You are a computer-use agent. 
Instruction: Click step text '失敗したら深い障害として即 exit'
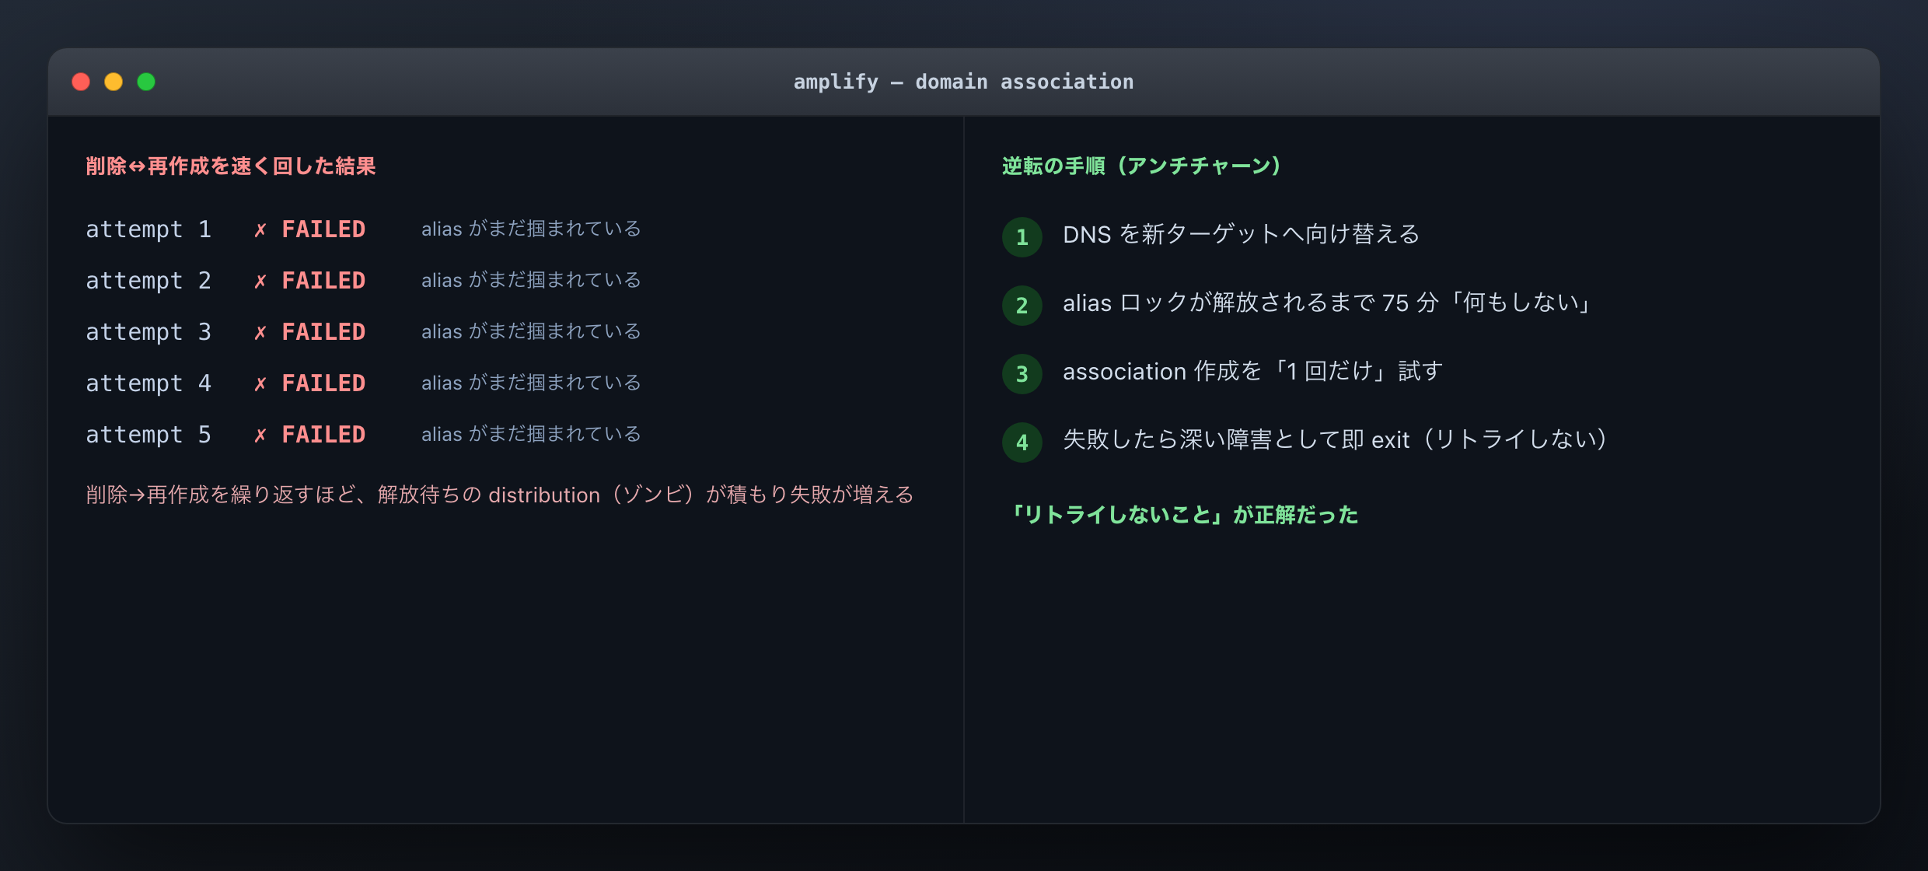point(1335,439)
